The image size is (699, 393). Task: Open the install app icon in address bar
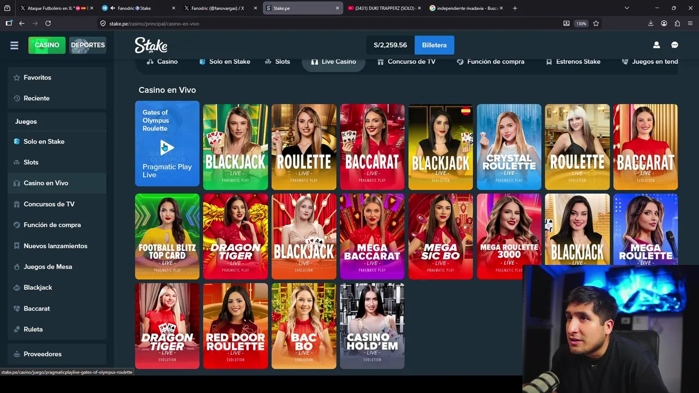pyautogui.click(x=566, y=23)
